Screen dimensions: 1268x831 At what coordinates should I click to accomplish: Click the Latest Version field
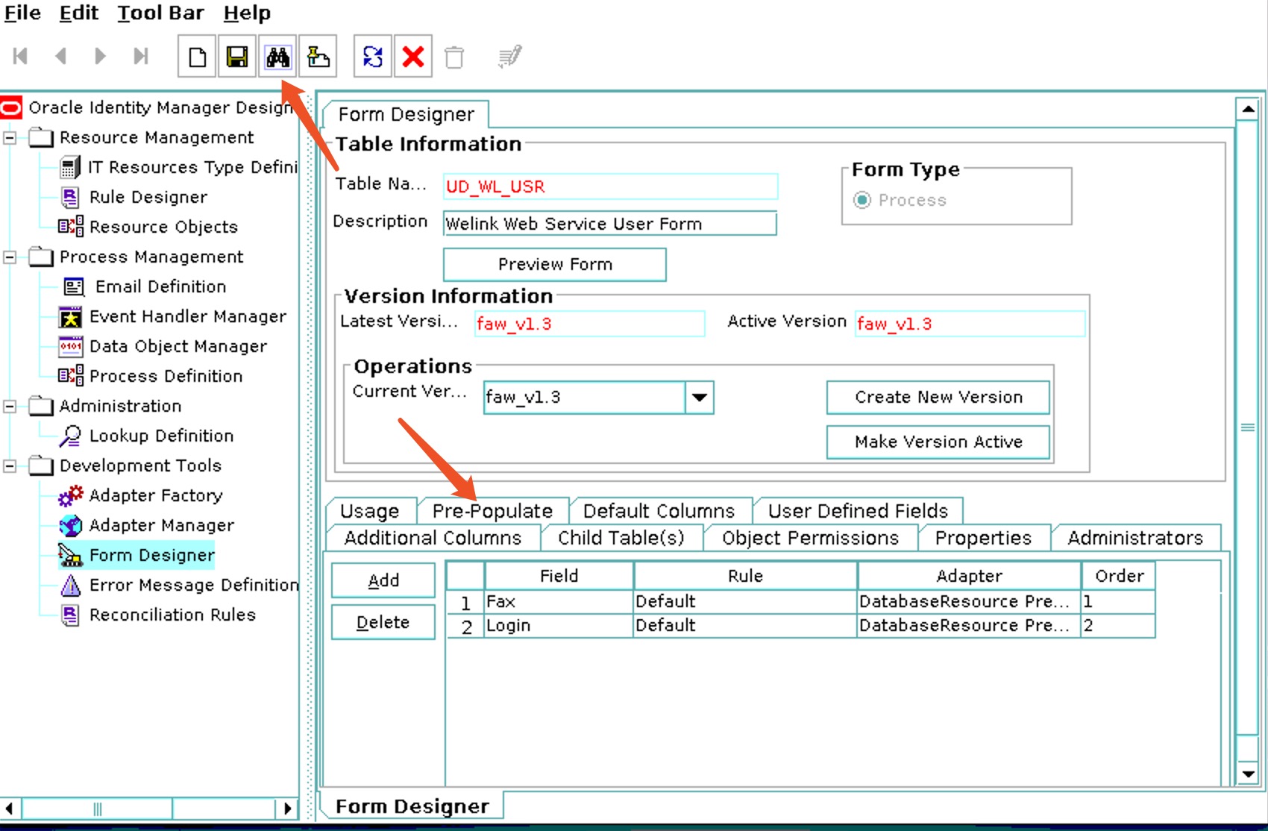click(x=589, y=324)
